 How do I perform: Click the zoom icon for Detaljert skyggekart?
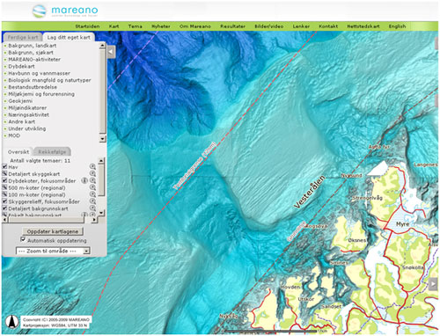tap(92, 173)
